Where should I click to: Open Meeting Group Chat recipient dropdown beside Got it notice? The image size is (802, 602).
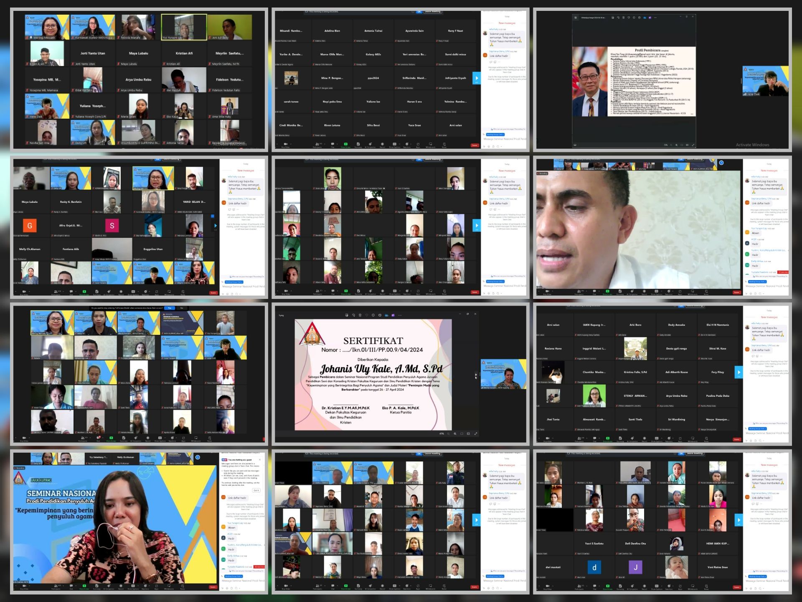(233, 576)
